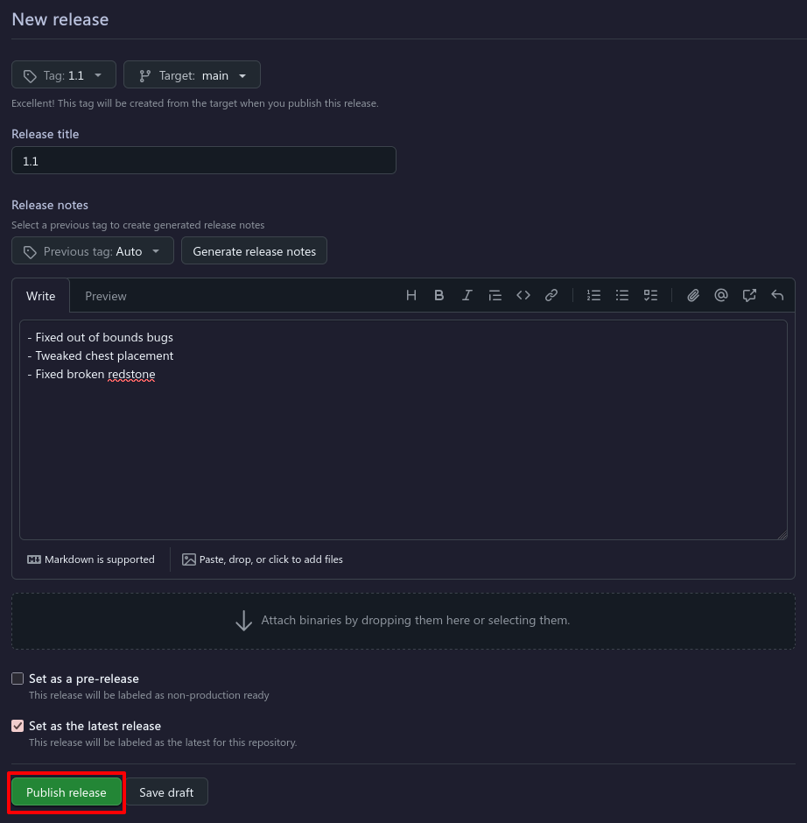Insert a task list
Viewport: 807px width, 823px height.
(650, 296)
